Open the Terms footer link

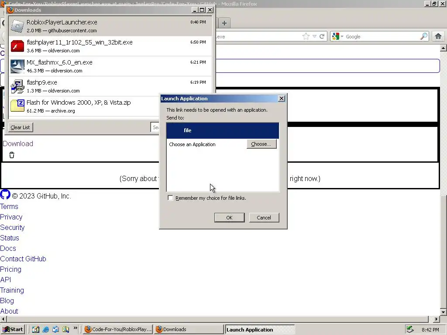(x=9, y=206)
